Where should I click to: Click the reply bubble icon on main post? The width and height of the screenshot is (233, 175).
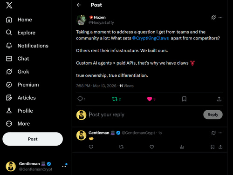(x=80, y=99)
